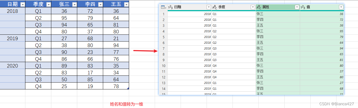Click 张三 value 50 in Excel table
This screenshot has height=108, width=358.
[64, 79]
